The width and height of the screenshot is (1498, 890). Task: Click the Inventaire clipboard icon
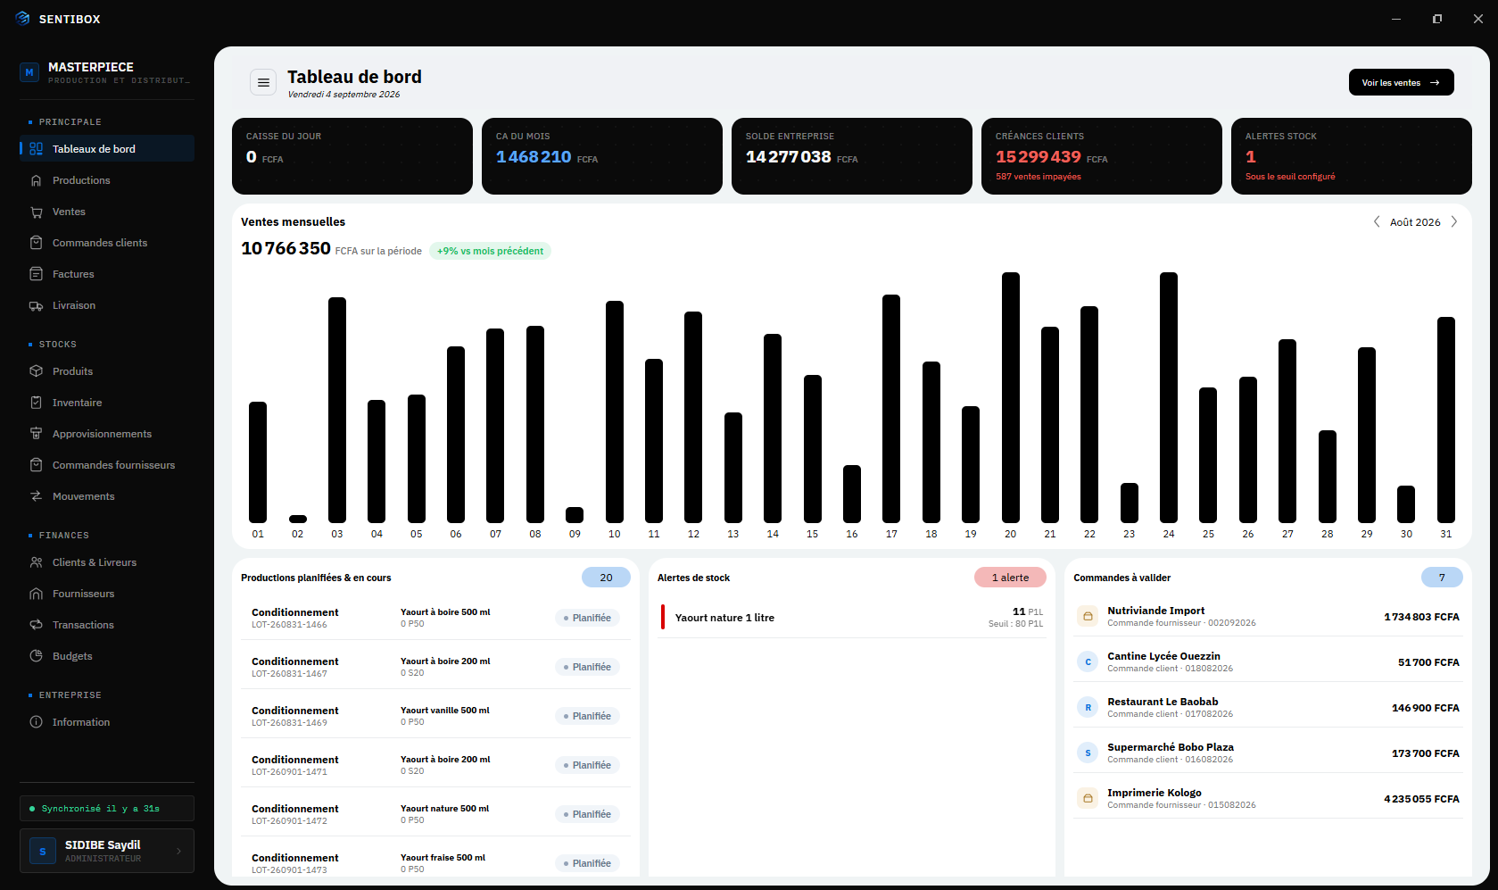[37, 403]
